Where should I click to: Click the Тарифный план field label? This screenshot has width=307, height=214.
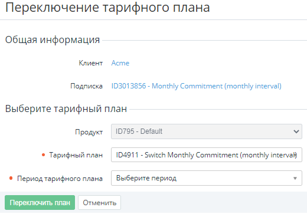[76, 155]
